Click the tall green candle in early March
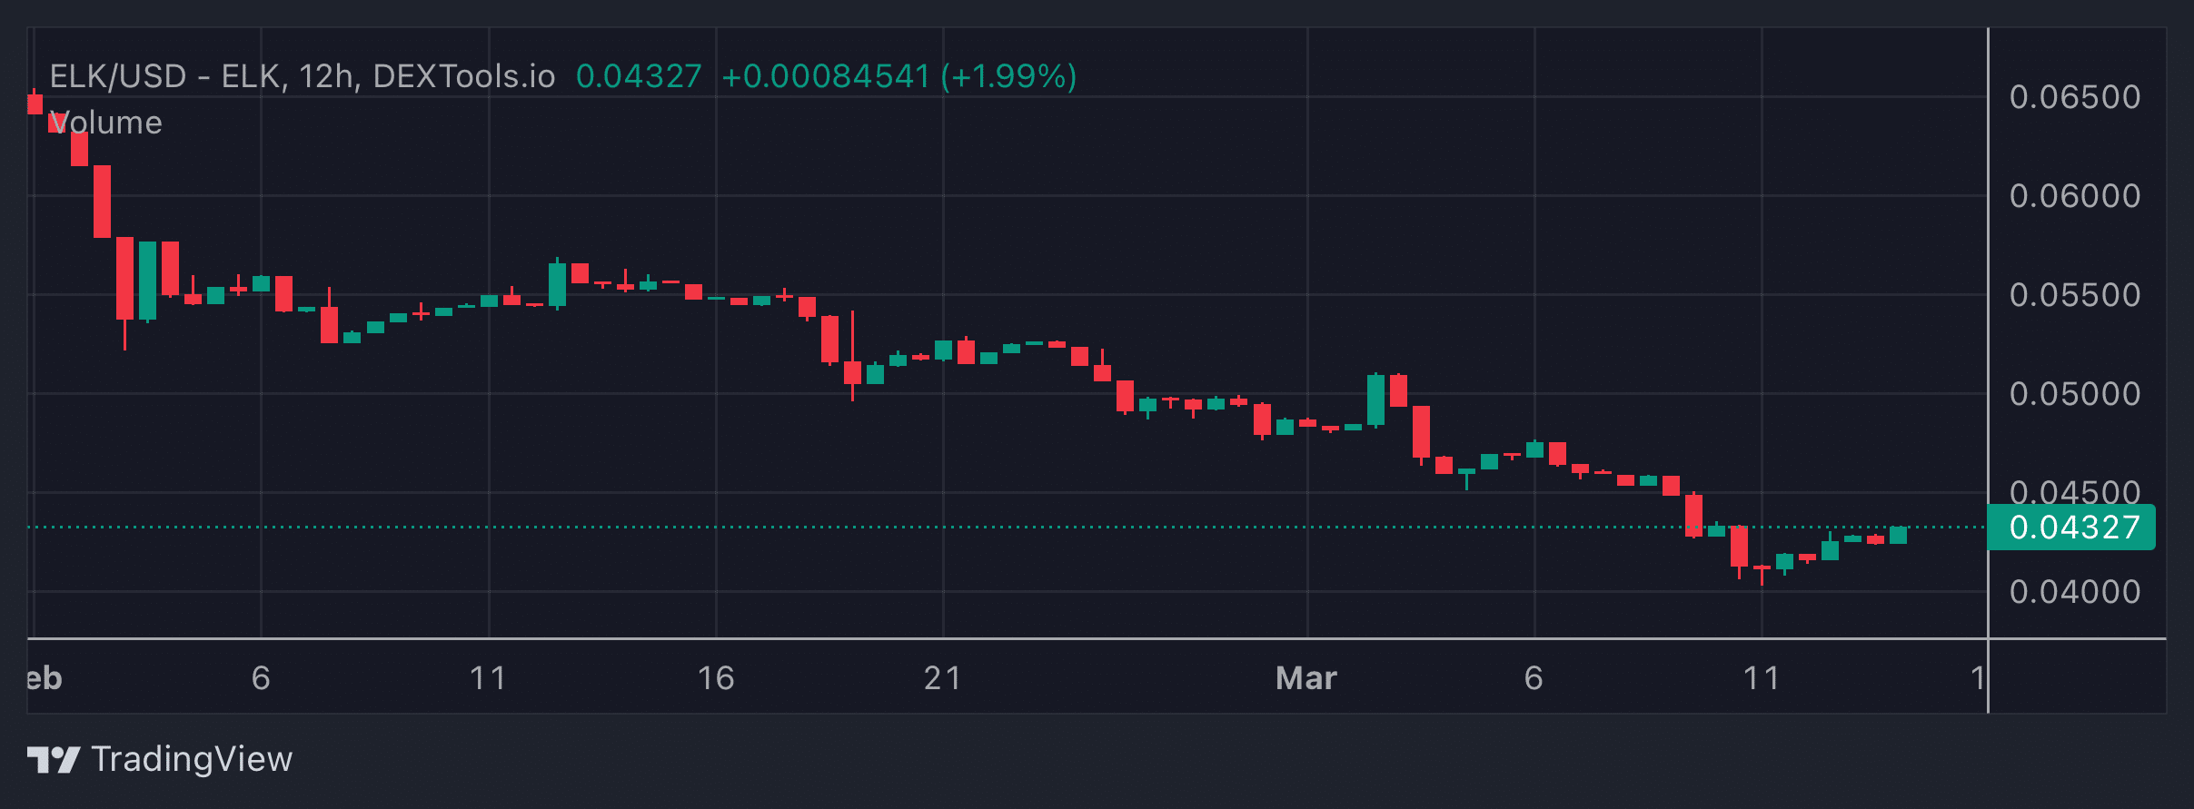This screenshot has height=809, width=2194. pyautogui.click(x=1375, y=400)
